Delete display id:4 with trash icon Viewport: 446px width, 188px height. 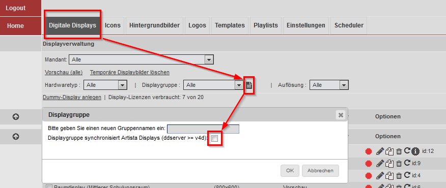[x=399, y=176]
